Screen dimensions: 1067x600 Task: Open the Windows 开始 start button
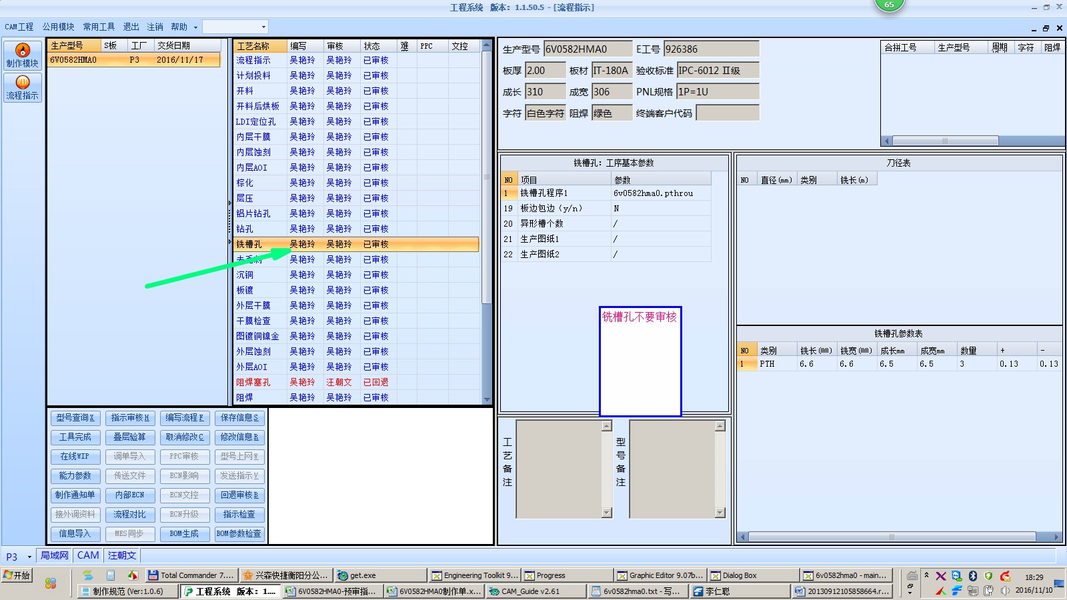pos(17,575)
